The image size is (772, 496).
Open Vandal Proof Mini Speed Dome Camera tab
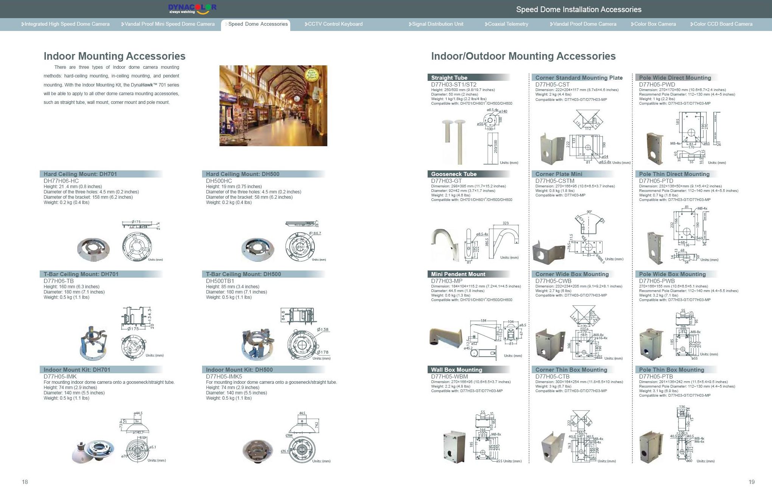coord(168,24)
